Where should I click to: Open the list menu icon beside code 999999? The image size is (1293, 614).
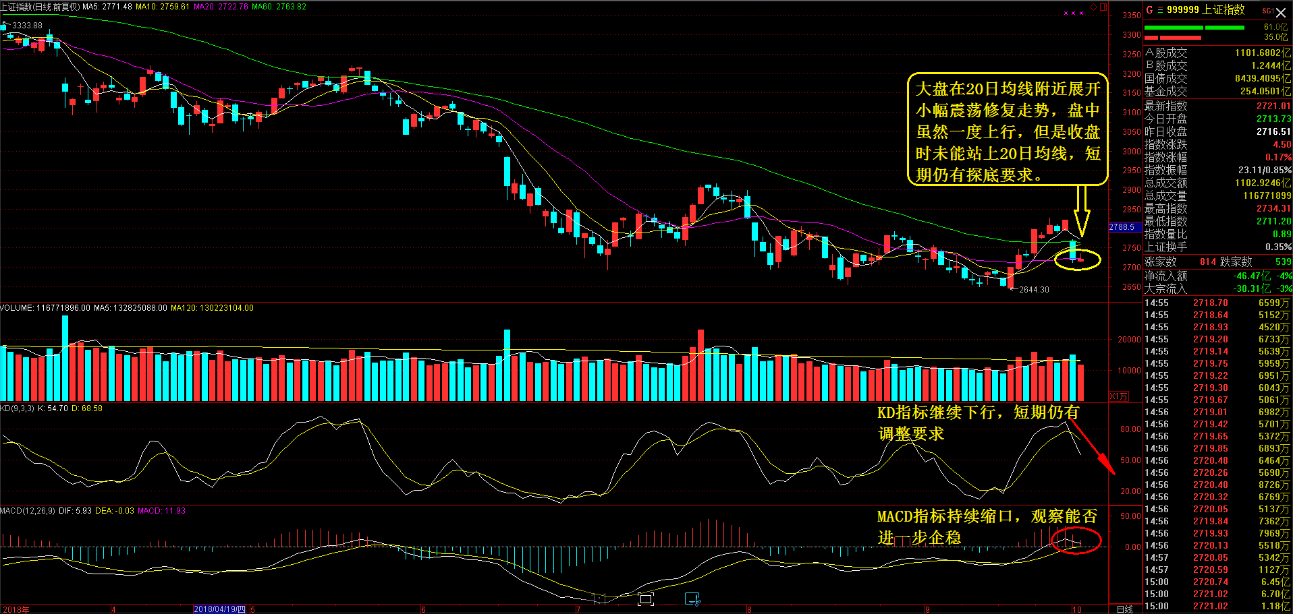click(1160, 10)
